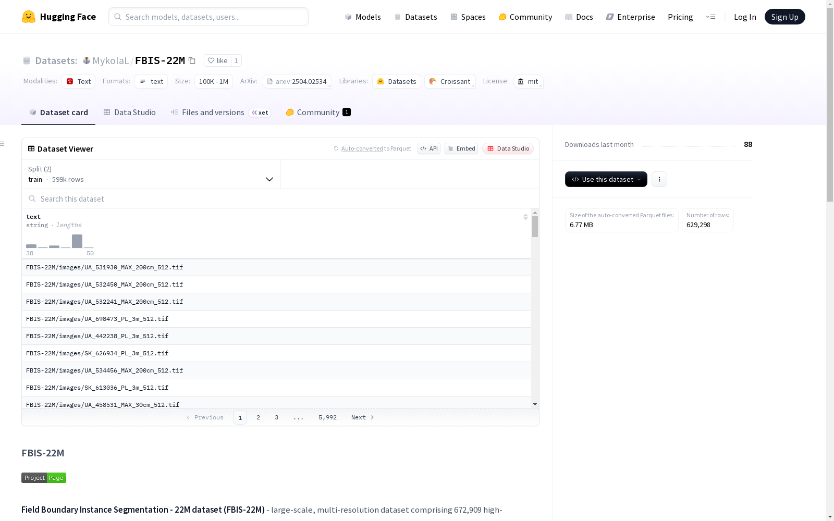Select row UA_532450_MAX_200cm_512.tif
The image size is (834, 521).
click(x=276, y=284)
